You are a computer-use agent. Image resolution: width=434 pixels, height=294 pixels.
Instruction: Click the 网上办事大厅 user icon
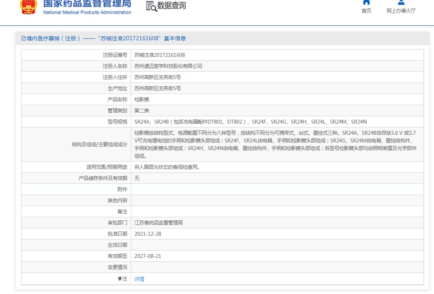coord(401,2)
